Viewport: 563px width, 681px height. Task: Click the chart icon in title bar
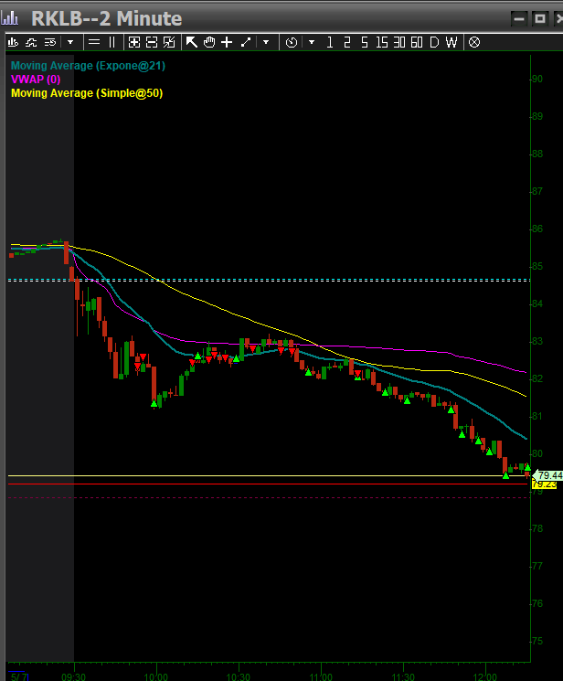[x=10, y=18]
